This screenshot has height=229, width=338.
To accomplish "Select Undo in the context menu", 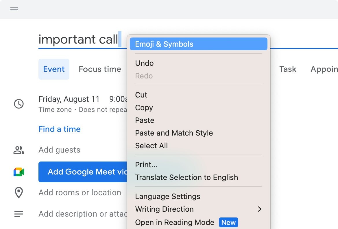I will click(199, 63).
